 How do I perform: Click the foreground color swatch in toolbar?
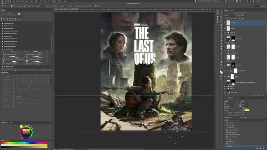pos(221,72)
